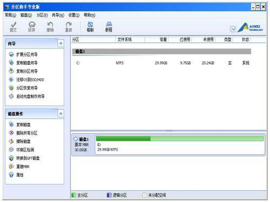270x202 pixels.
Task: Select the C: partition row in list
Action: pos(161,63)
